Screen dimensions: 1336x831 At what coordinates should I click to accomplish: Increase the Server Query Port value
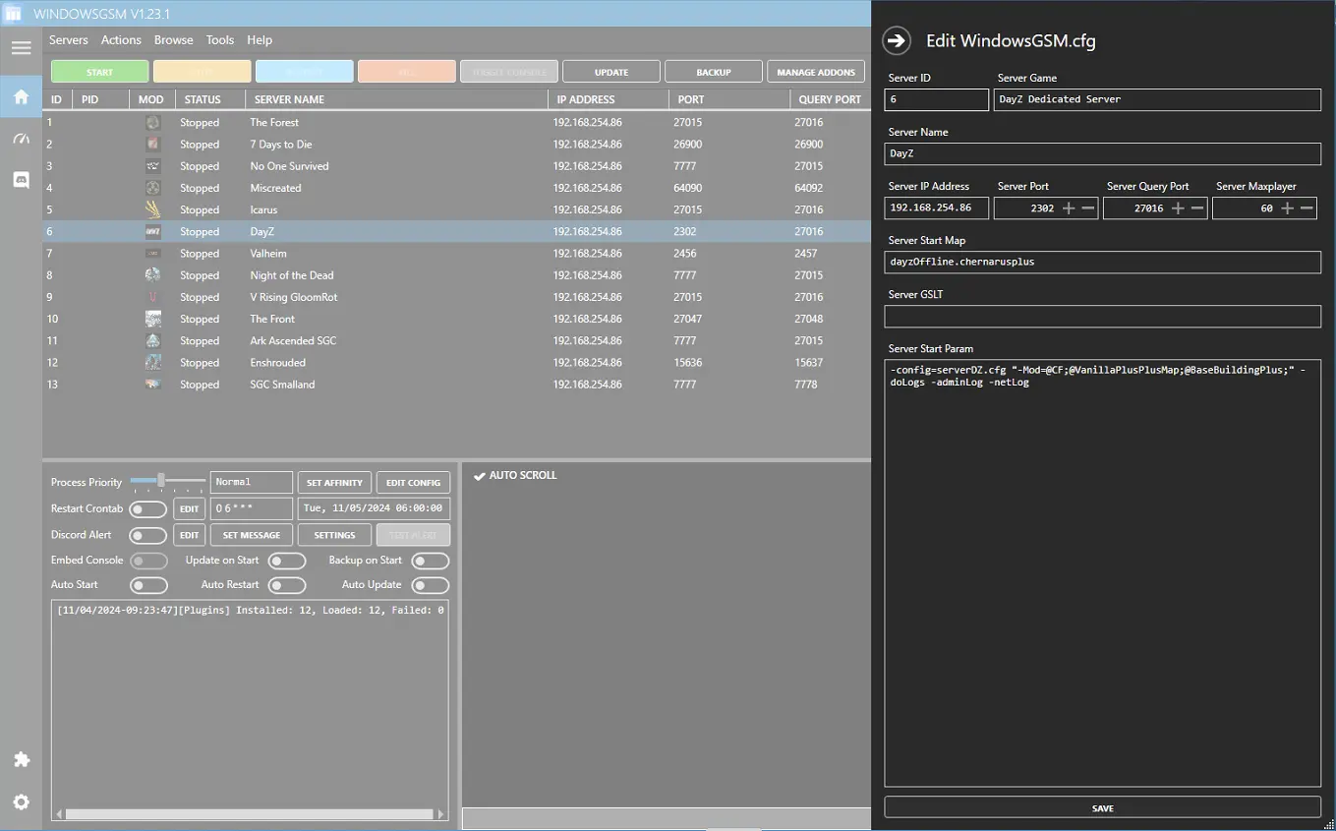coord(1178,208)
